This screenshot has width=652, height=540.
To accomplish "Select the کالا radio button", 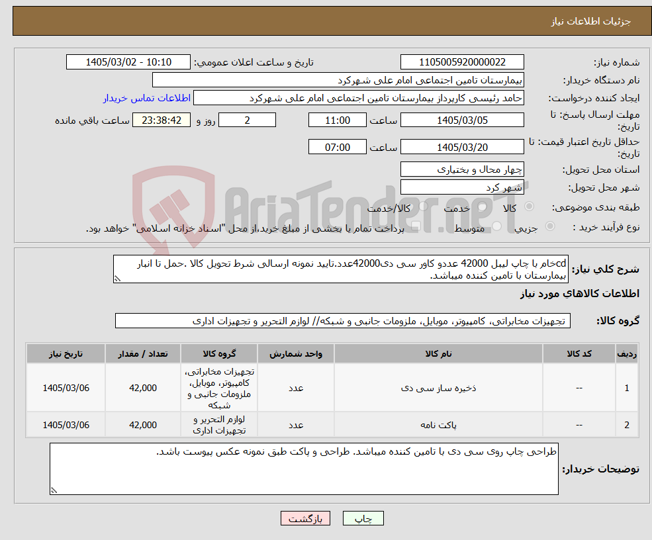I will point(530,206).
